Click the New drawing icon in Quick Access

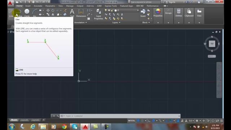point(17,2)
